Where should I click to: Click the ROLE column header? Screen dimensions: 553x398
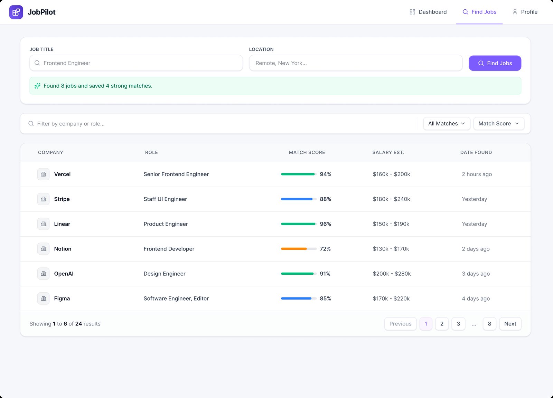click(x=151, y=152)
